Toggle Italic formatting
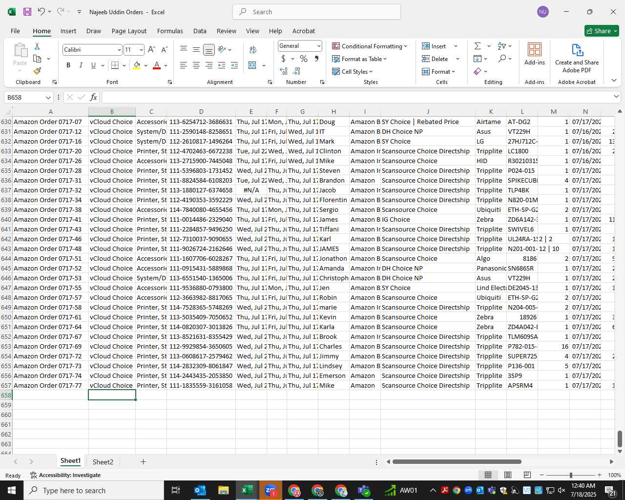This screenshot has width=625, height=500. point(81,65)
